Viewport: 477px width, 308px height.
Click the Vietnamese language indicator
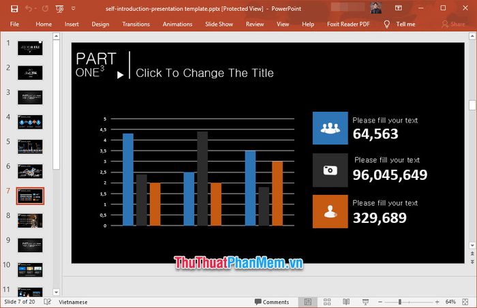coord(73,302)
